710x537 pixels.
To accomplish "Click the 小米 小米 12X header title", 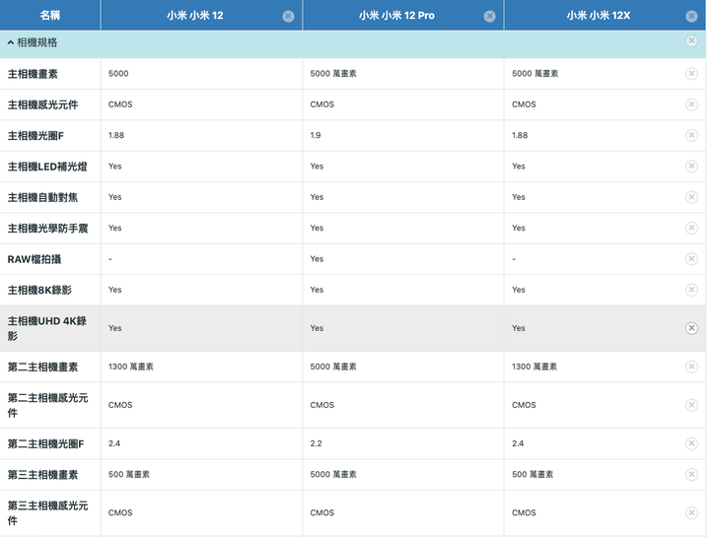I will 599,16.
